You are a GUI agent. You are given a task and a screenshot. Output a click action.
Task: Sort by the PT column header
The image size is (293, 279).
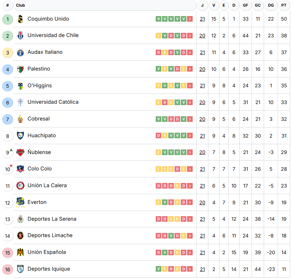[284, 5]
